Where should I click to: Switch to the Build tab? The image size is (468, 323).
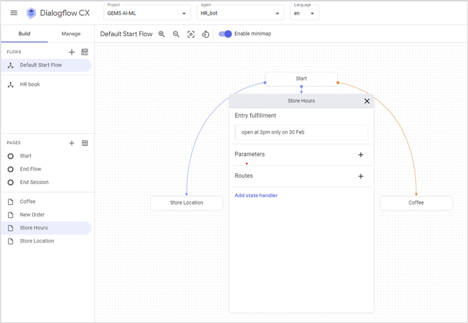tap(24, 34)
